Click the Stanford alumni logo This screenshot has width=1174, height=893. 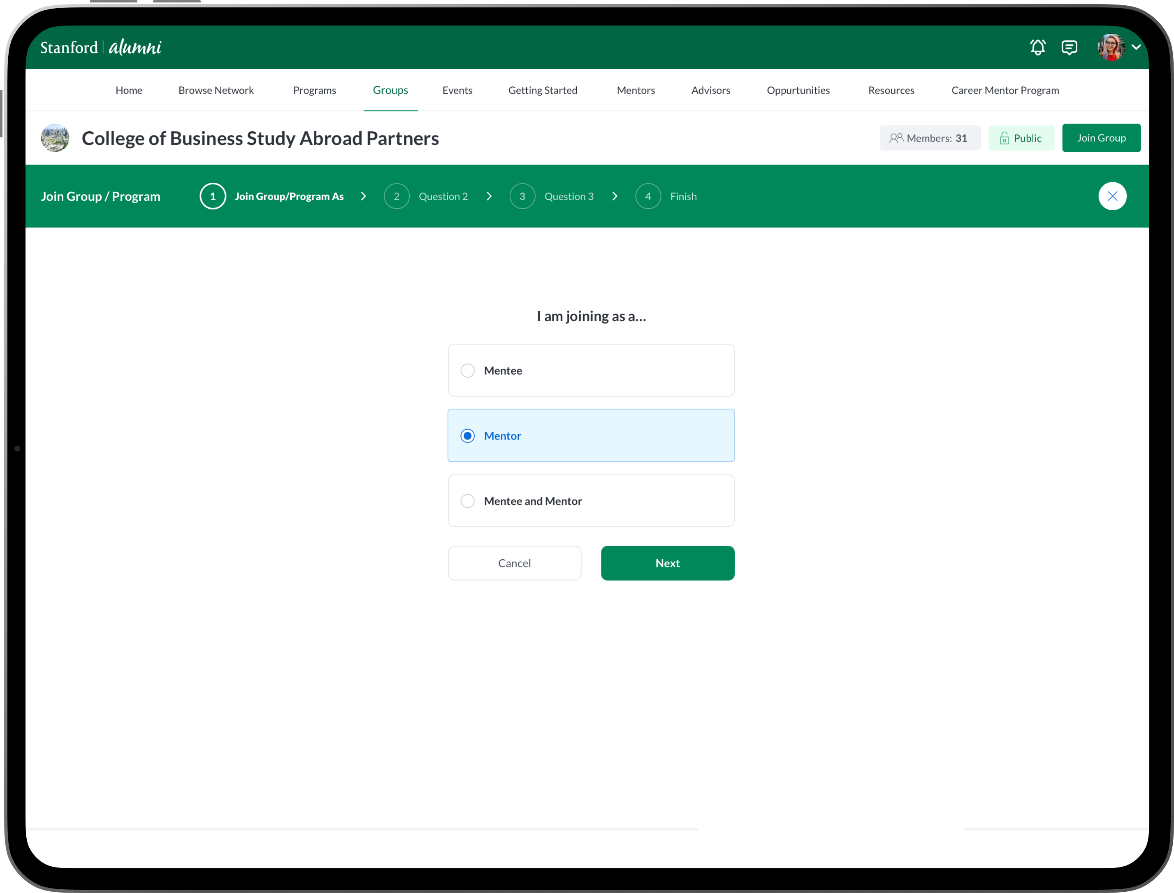pyautogui.click(x=101, y=47)
